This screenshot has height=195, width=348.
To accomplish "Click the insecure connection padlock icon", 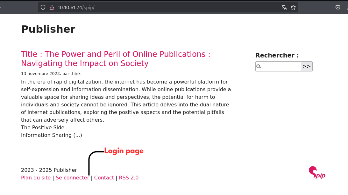I will click(52, 7).
